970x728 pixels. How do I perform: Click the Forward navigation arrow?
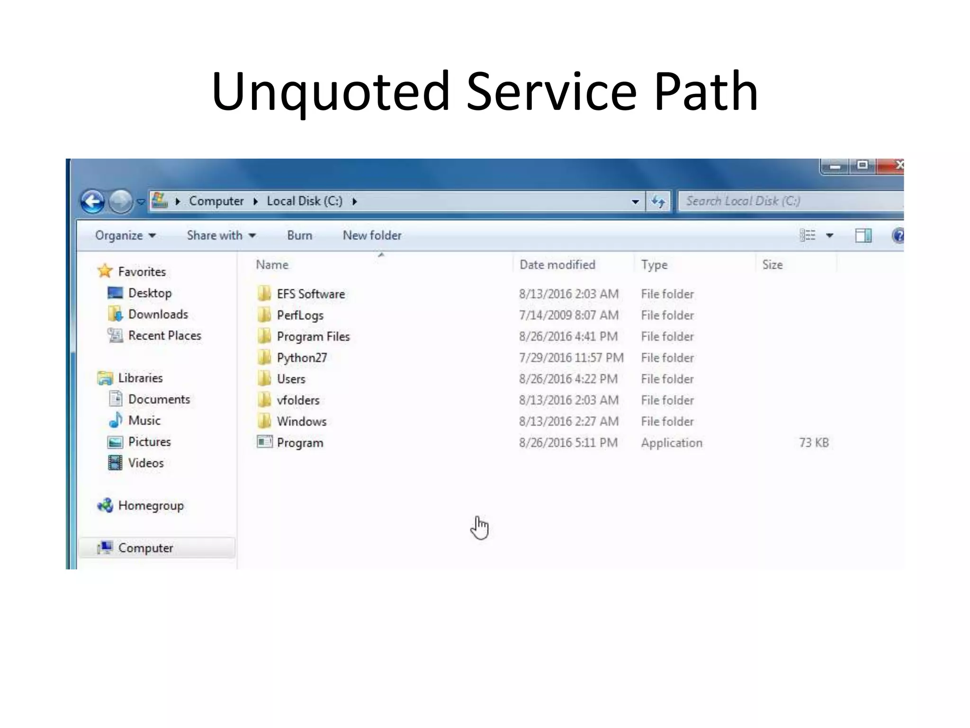coord(120,202)
